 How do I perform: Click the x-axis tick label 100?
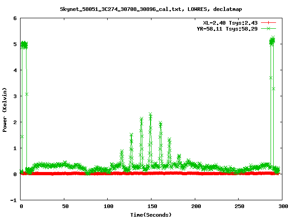tap(108, 206)
